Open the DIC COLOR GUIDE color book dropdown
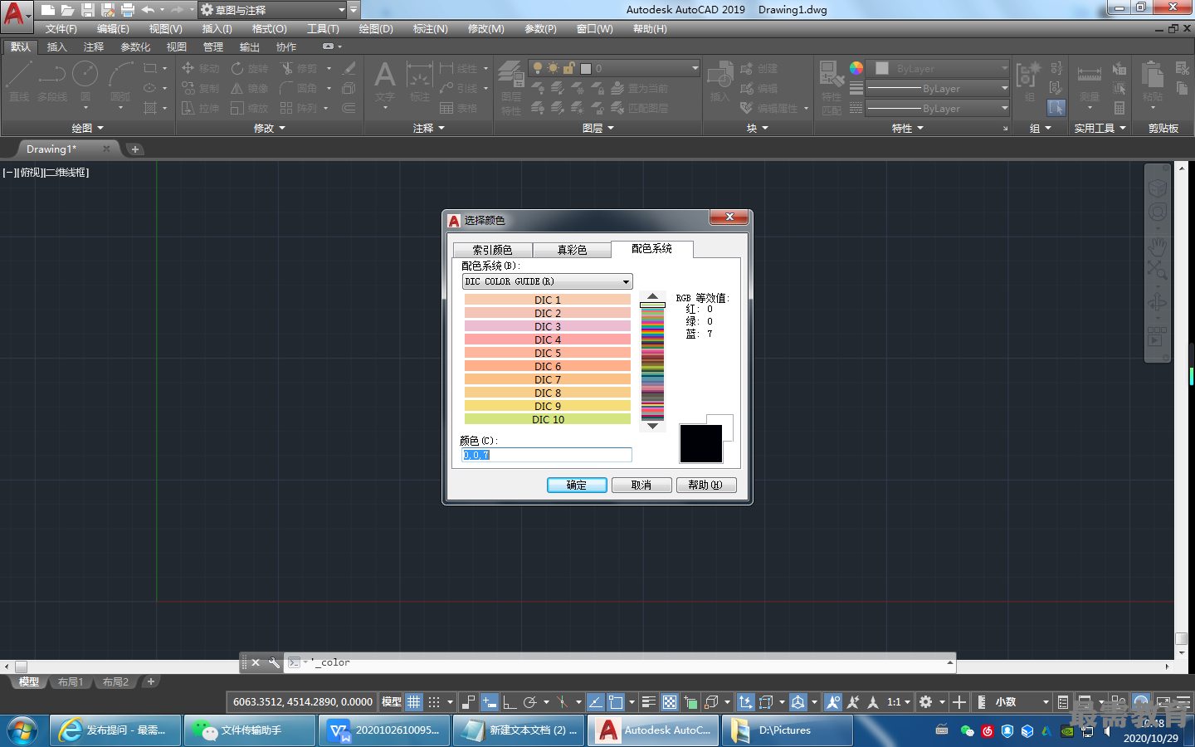 547,281
